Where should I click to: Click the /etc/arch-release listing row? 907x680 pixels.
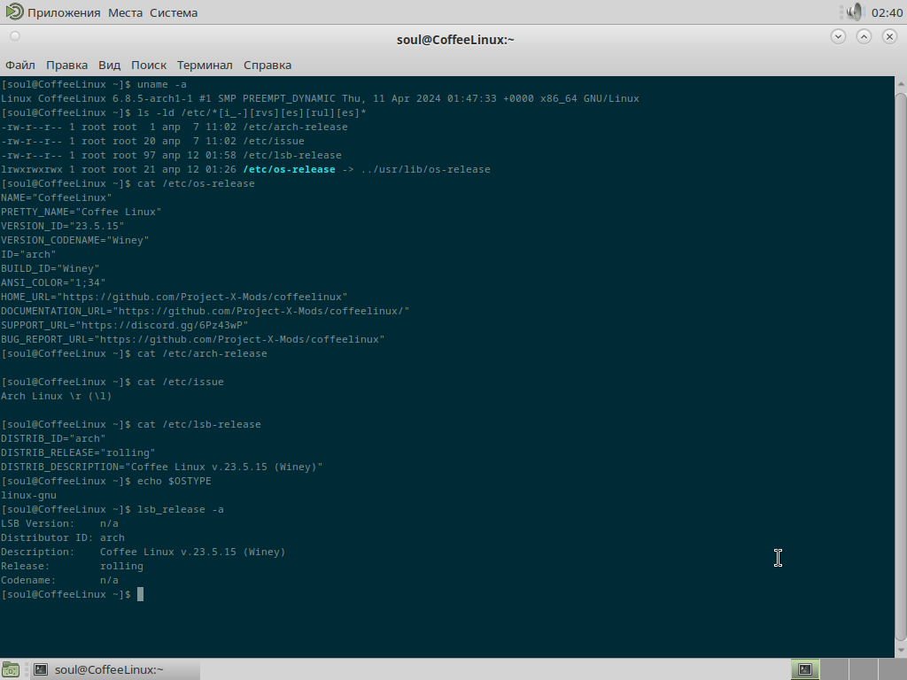[x=174, y=127]
